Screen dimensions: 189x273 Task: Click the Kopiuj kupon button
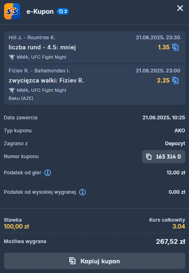[95, 261]
